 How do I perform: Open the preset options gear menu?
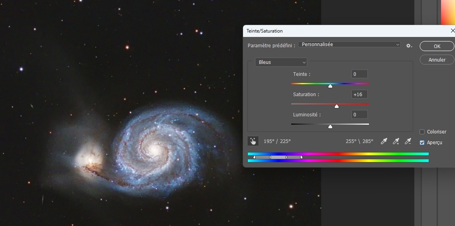point(409,46)
